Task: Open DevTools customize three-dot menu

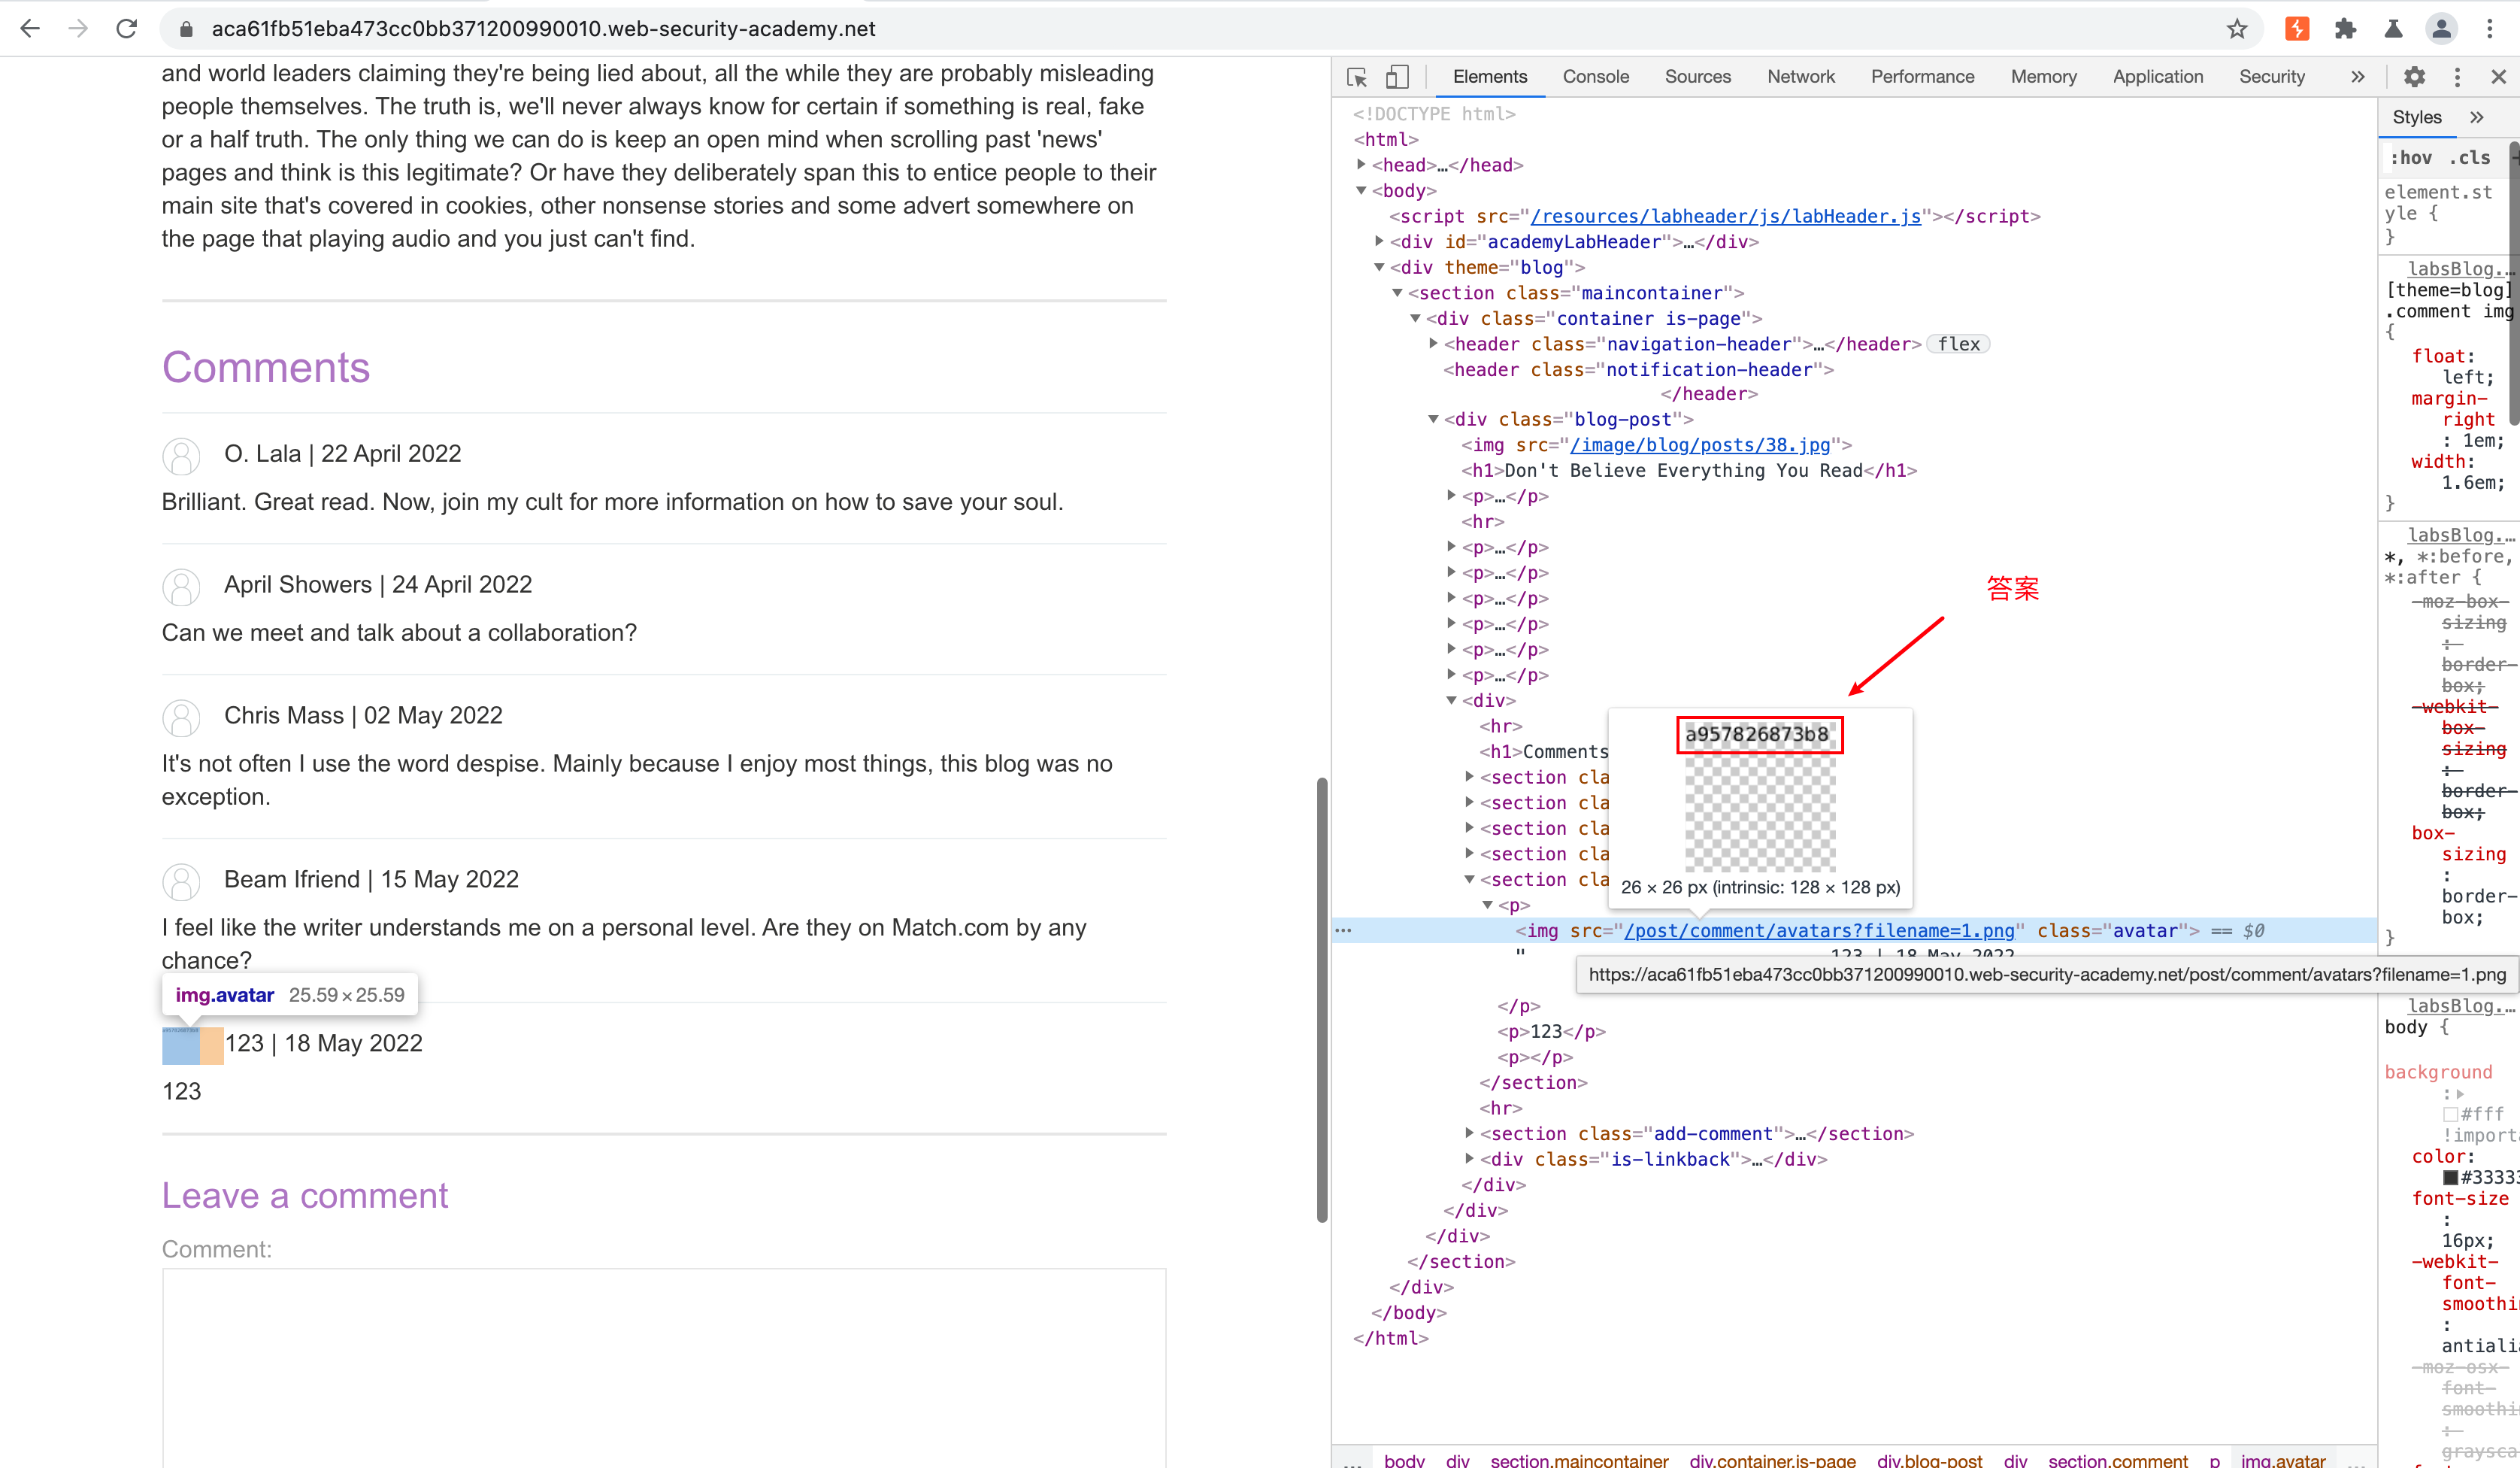Action: pyautogui.click(x=2457, y=77)
